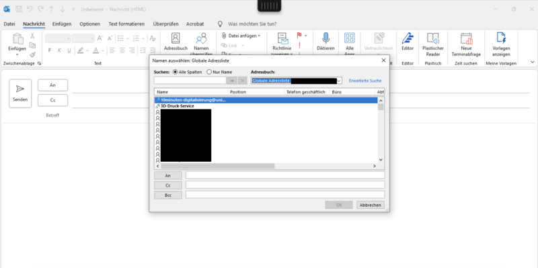Show Vorlagen anzeigen templates
Viewport: 538px width, 268px height.
(501, 44)
